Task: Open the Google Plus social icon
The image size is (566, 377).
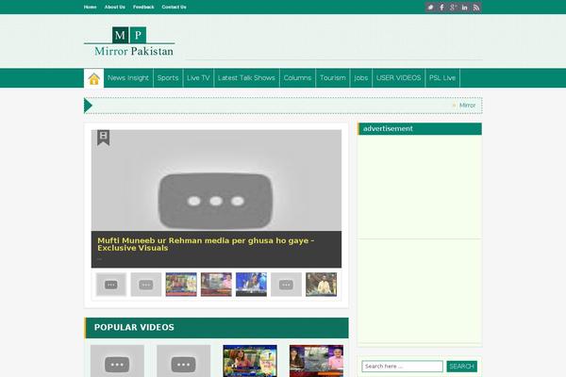Action: (x=454, y=8)
